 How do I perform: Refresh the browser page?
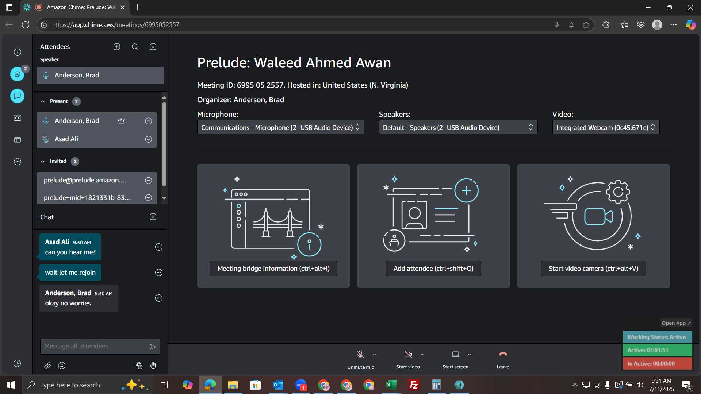click(x=26, y=25)
